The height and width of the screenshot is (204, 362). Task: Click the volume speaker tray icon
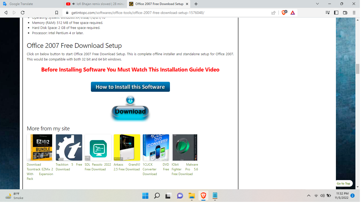click(322, 196)
